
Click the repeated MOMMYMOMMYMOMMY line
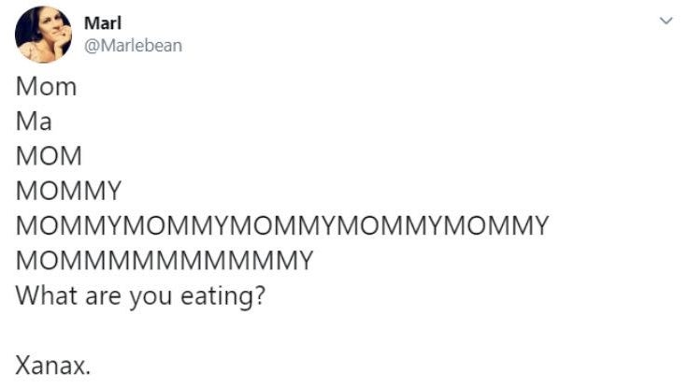(282, 225)
